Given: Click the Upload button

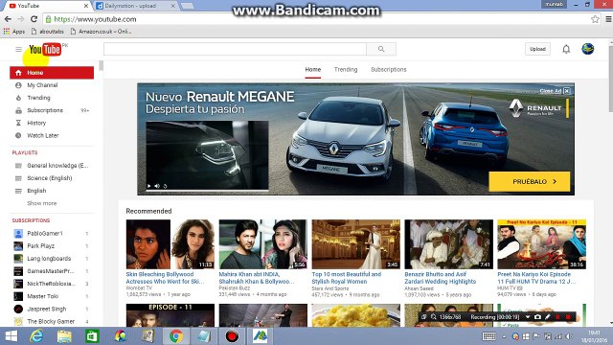Looking at the screenshot, I should pos(537,49).
